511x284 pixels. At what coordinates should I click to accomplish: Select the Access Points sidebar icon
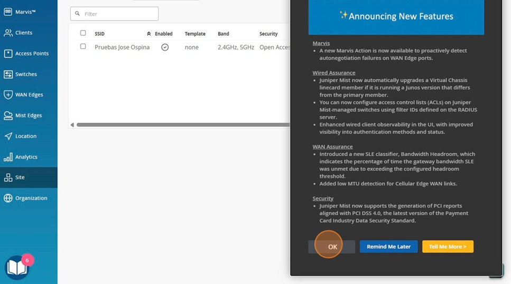8,53
